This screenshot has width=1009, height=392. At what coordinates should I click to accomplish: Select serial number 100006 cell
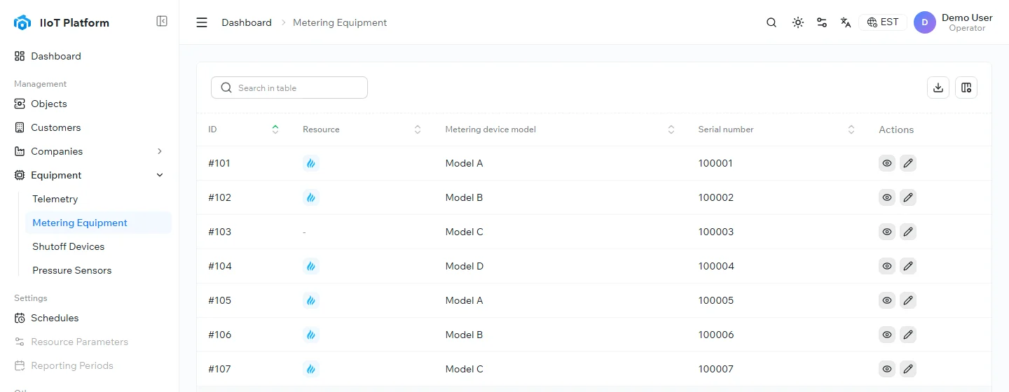(x=715, y=335)
